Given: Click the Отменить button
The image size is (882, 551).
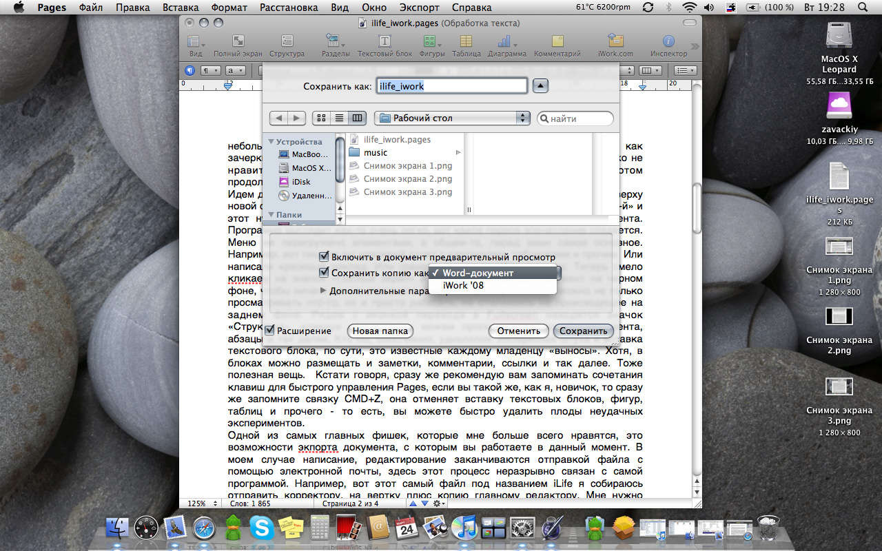Looking at the screenshot, I should [x=519, y=331].
